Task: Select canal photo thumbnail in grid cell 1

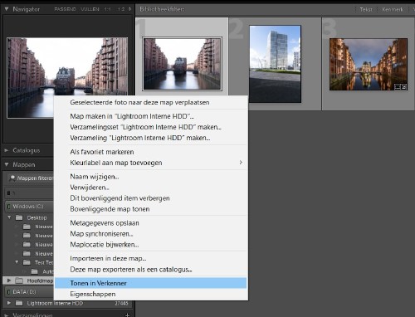Action: click(182, 64)
